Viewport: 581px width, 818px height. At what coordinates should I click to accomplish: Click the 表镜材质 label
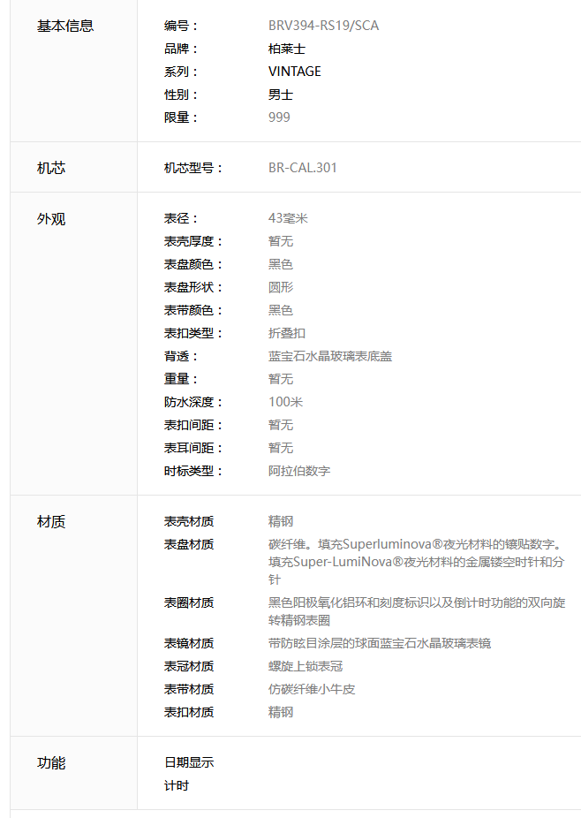[x=189, y=643]
